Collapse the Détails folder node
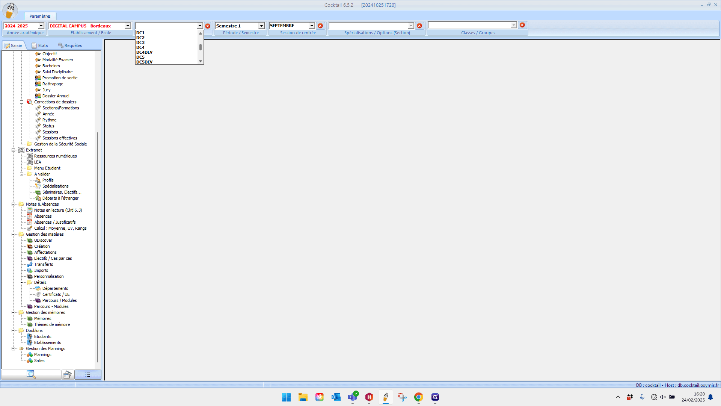Screen dimensions: 721x406 (21, 282)
